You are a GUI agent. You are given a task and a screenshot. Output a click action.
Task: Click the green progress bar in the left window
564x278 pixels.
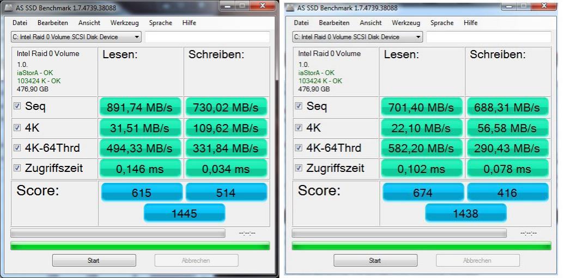click(140, 246)
